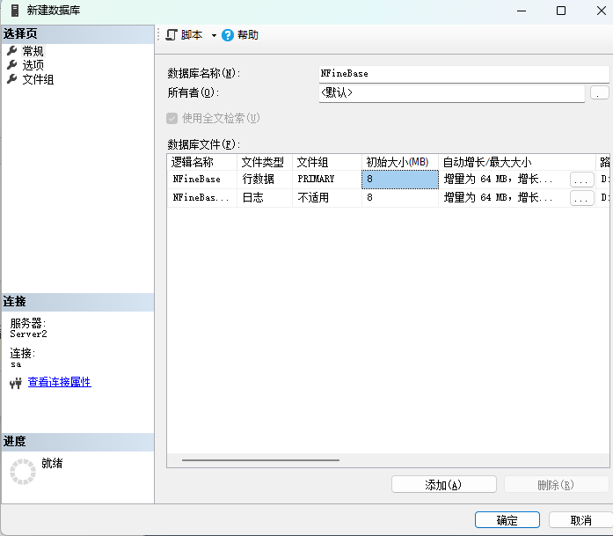The image size is (613, 536).
Task: Click the autogrowth text in 行数据 row
Action: click(x=498, y=180)
